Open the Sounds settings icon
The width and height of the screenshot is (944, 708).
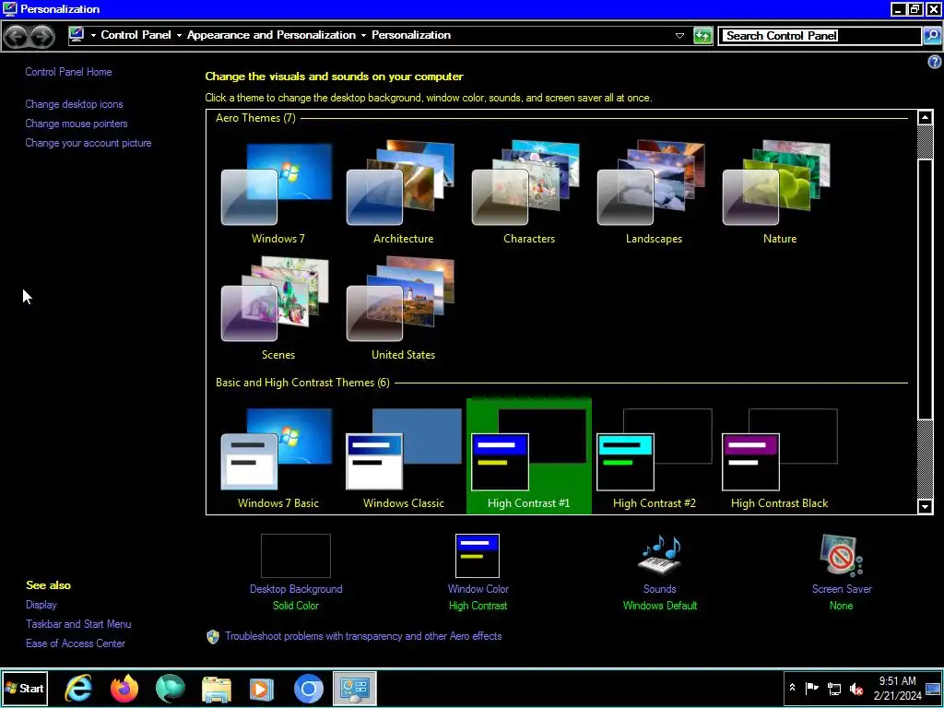click(660, 554)
